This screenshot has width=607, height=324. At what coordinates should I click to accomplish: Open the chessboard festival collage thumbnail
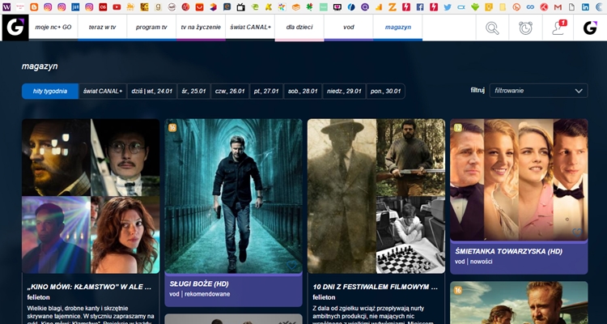point(376,196)
